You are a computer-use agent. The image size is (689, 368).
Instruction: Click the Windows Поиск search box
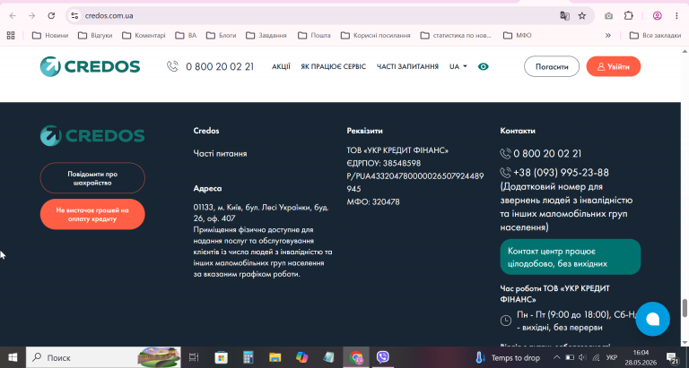tap(103, 357)
